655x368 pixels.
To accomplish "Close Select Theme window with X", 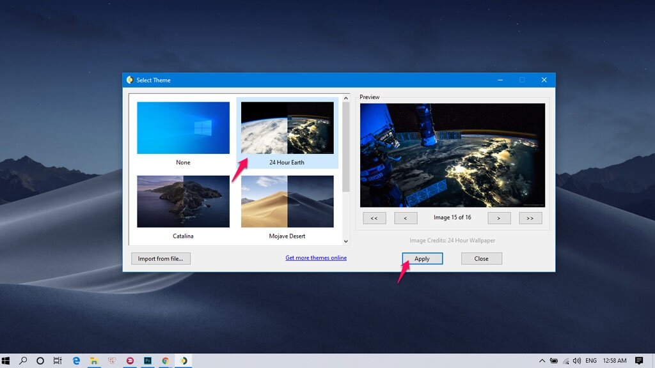I will (x=544, y=80).
